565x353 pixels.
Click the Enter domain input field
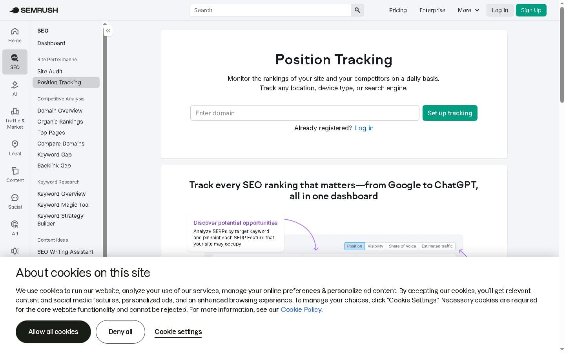coord(305,113)
